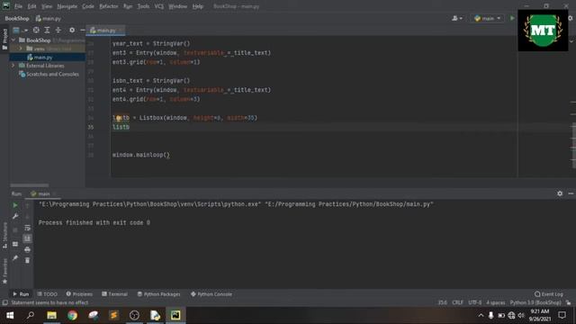
Task: Click the green Run button in top toolbar
Action: 512,18
